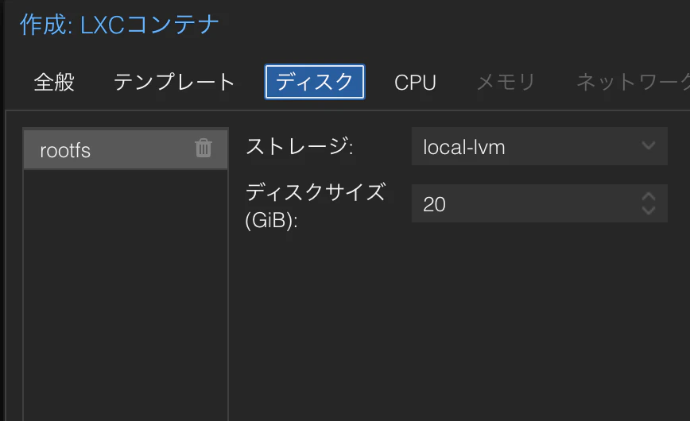Switch to the テンプレート tab
Screen dimensions: 690x421
174,83
